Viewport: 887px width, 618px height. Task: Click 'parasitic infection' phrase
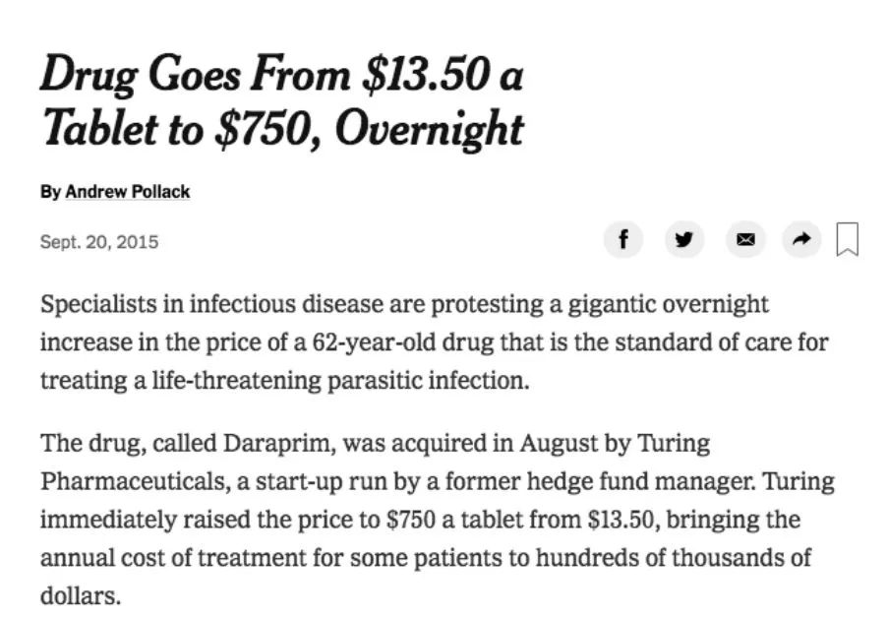pyautogui.click(x=428, y=381)
